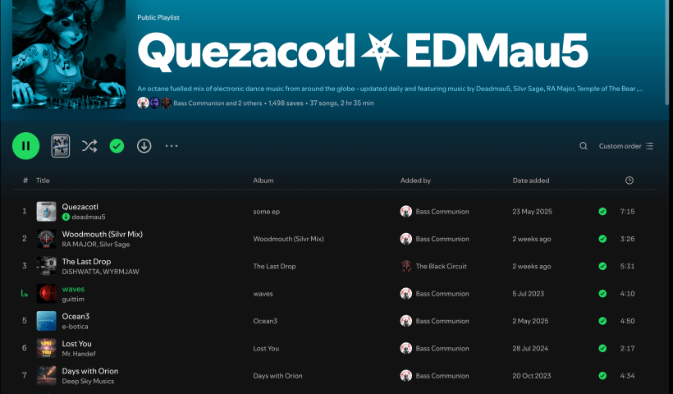Toggle saved checkmark for Days with Orion
Screen dimensions: 673x394
coord(602,376)
